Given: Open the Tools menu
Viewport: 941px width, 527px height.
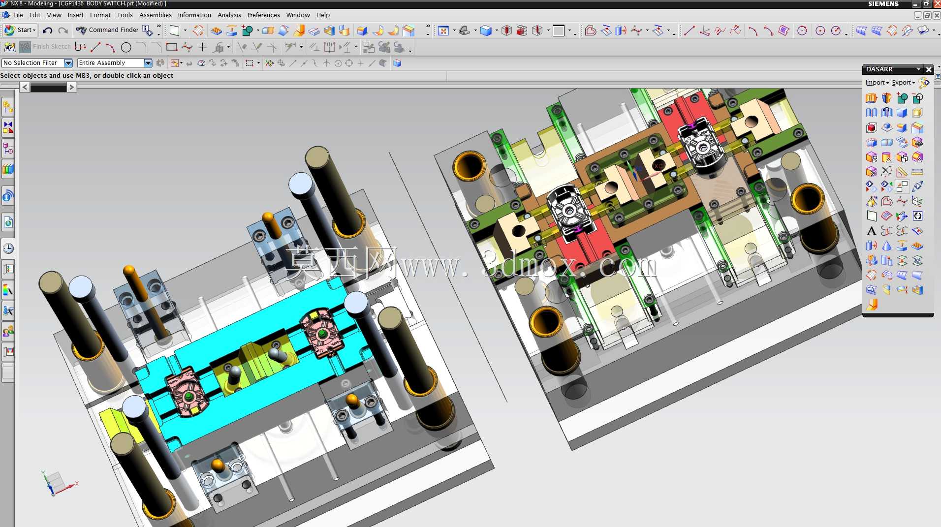Looking at the screenshot, I should 125,15.
